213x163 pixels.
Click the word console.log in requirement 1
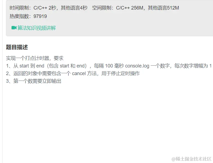click(x=137, y=66)
